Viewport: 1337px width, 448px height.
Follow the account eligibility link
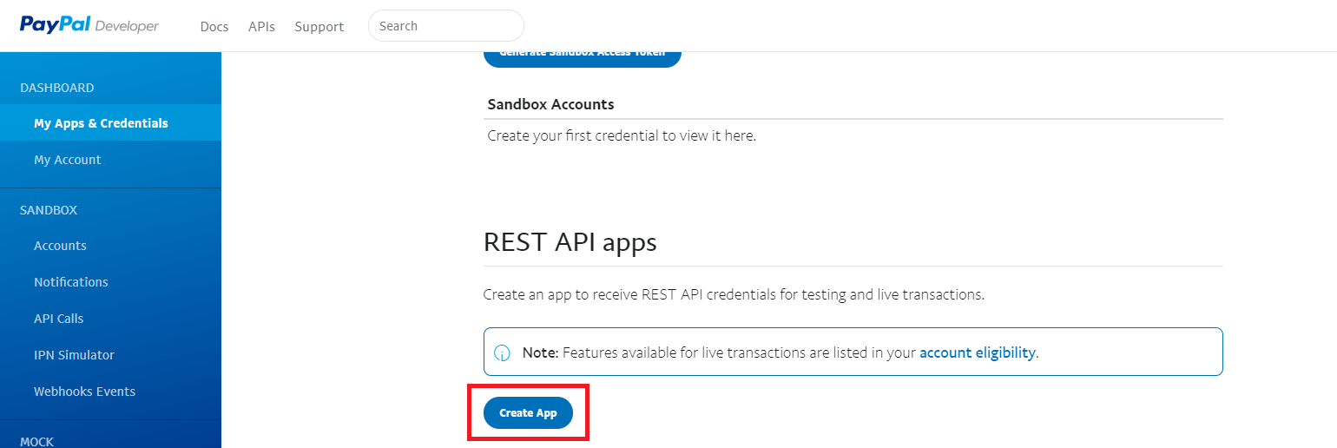(x=978, y=352)
